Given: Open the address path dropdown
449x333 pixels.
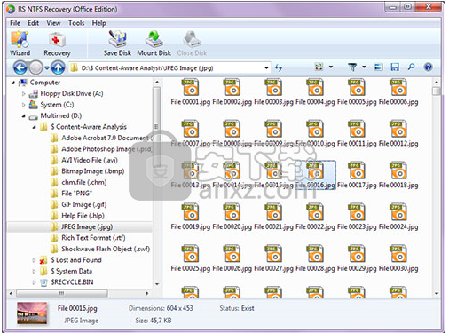Looking at the screenshot, I should point(266,68).
